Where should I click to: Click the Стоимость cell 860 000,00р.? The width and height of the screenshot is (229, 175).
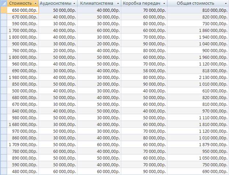23,138
